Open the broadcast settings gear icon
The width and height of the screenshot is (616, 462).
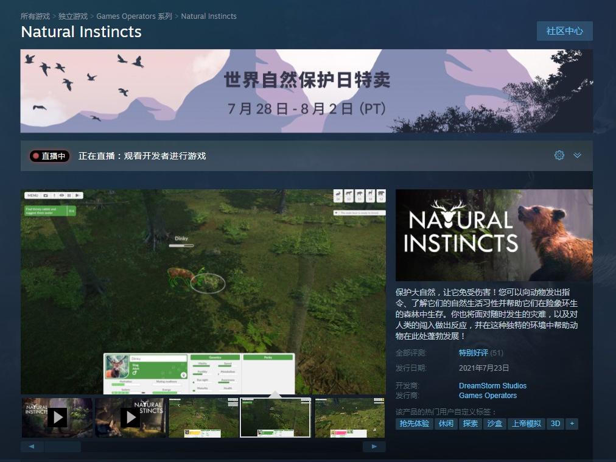(x=559, y=155)
